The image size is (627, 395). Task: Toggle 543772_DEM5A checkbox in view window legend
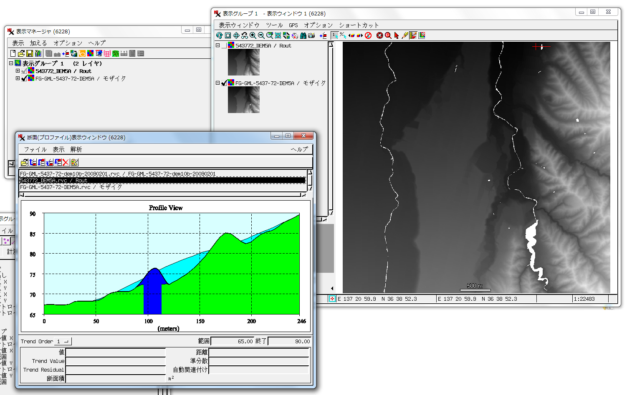(x=224, y=46)
